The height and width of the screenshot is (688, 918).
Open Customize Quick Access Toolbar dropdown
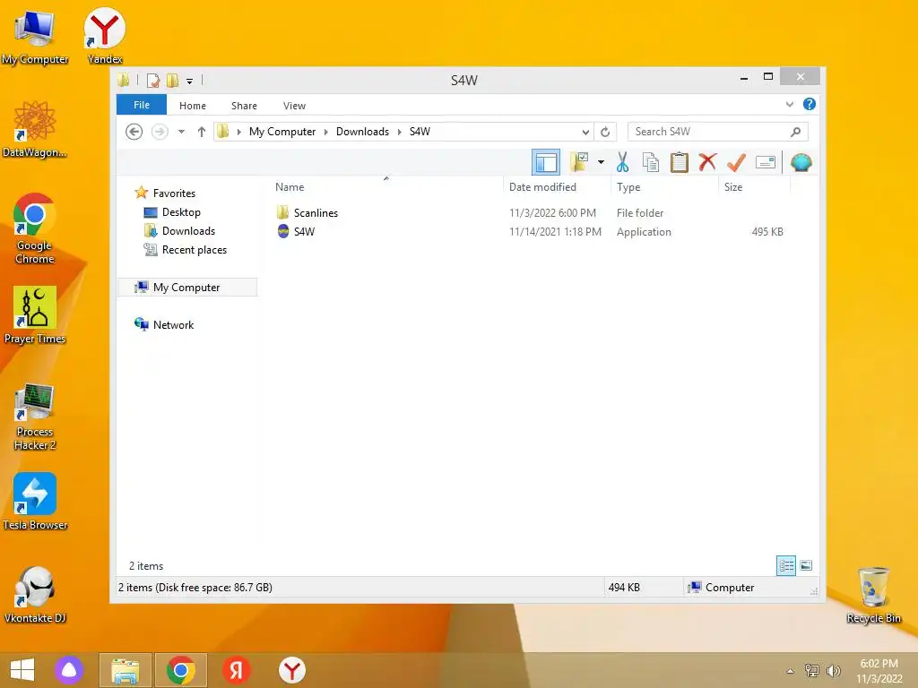[x=190, y=82]
